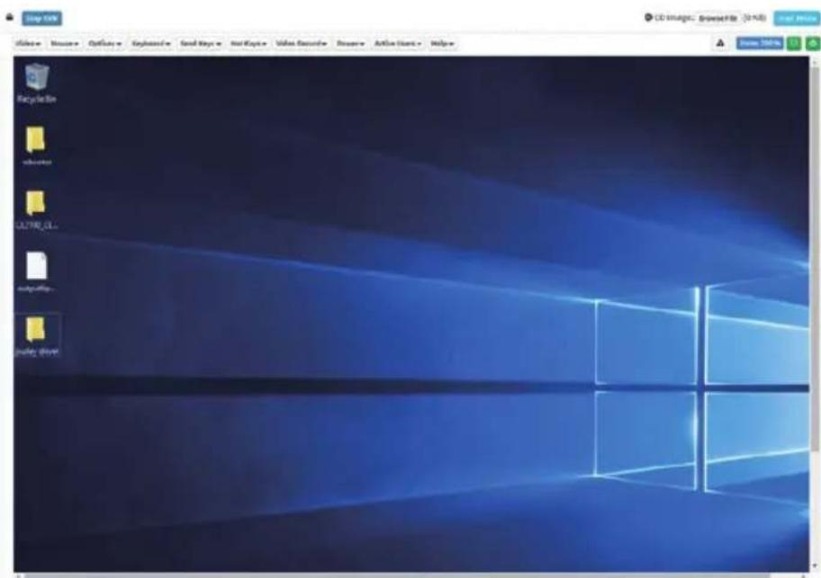Open the Mouse dropdown menu
The width and height of the screenshot is (821, 578).
[x=65, y=43]
